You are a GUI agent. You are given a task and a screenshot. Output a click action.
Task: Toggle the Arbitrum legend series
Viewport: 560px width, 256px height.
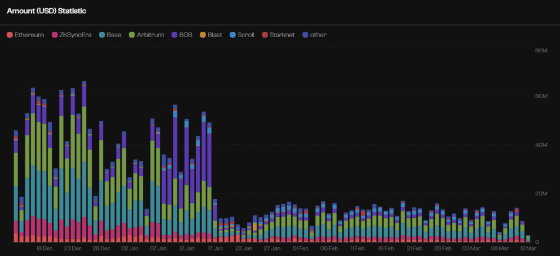(147, 35)
